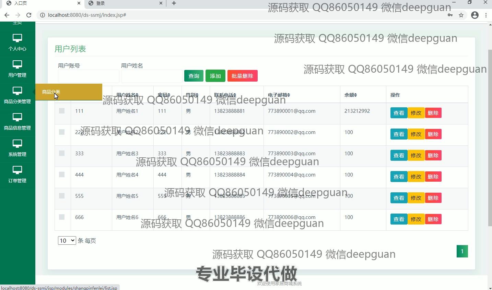
Task: Check the checkbox for user 333
Action: point(62,153)
